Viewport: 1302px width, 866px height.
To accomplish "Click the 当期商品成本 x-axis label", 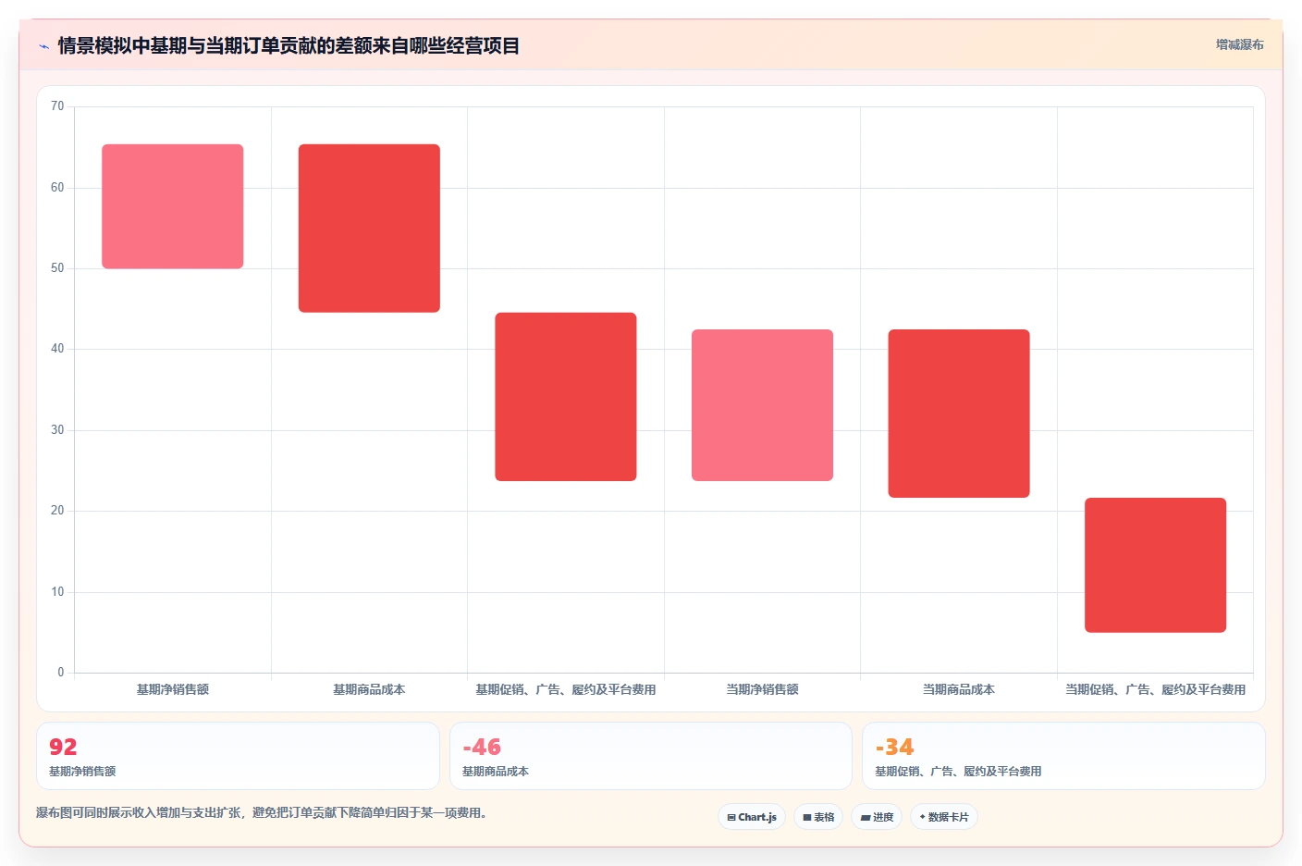I will tap(959, 689).
